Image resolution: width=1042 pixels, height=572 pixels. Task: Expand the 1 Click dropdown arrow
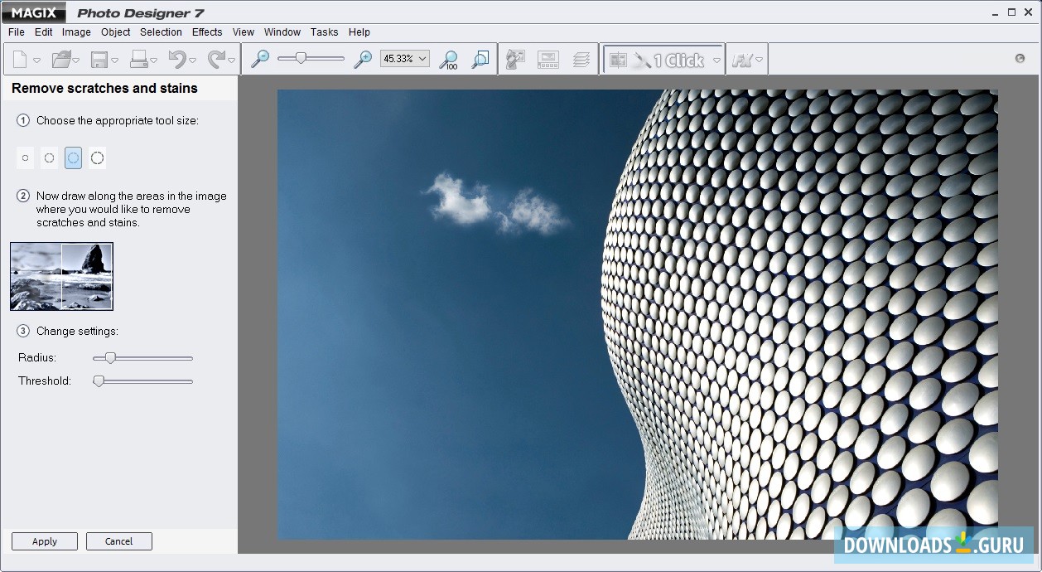tap(716, 61)
